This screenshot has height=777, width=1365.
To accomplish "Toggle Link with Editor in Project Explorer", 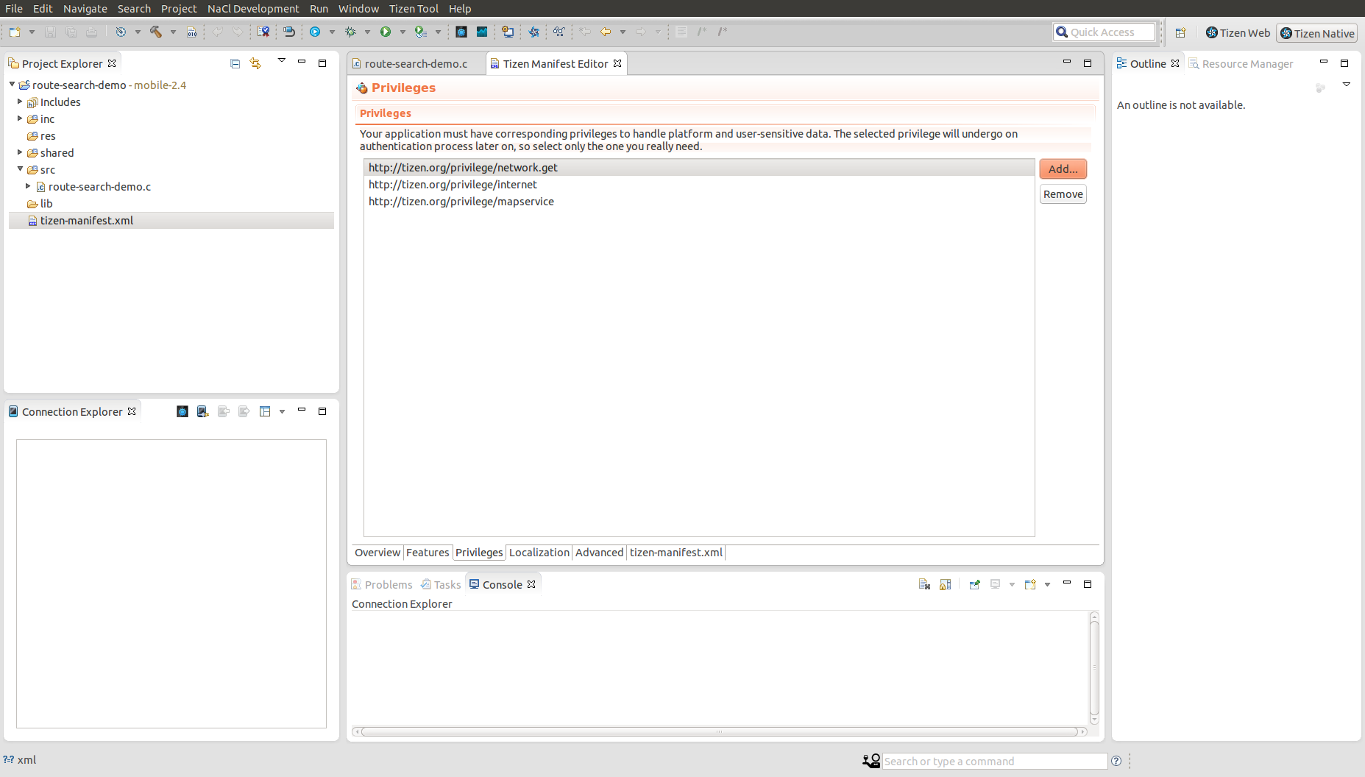I will (x=255, y=63).
